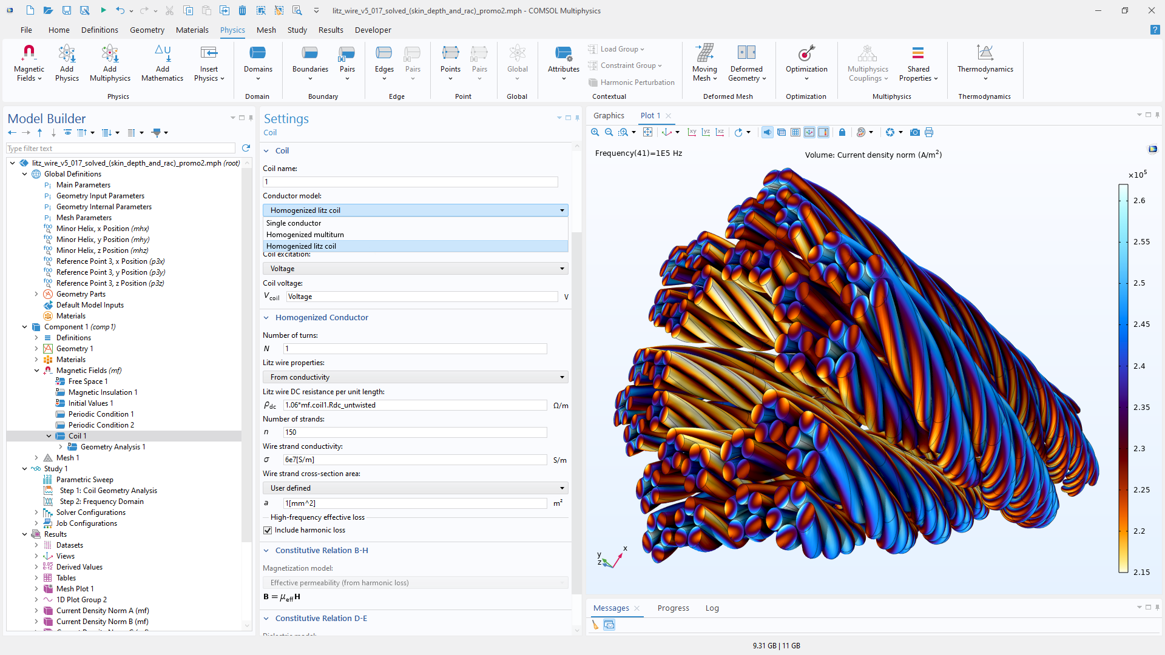Click the Number of strands input field
The height and width of the screenshot is (655, 1165).
point(414,432)
